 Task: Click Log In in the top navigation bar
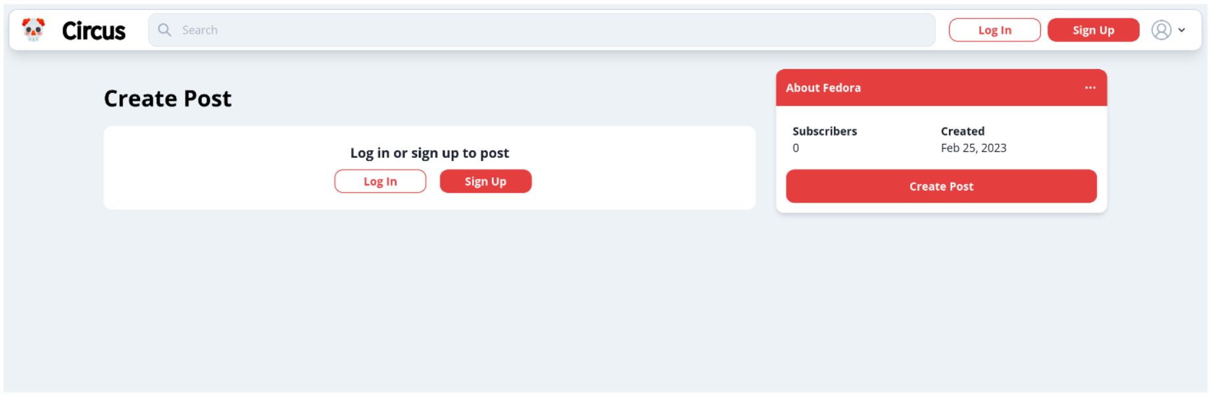coord(994,30)
